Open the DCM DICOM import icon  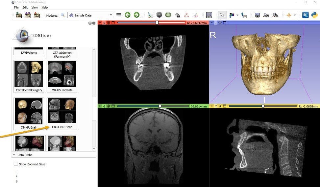[x=28, y=15]
